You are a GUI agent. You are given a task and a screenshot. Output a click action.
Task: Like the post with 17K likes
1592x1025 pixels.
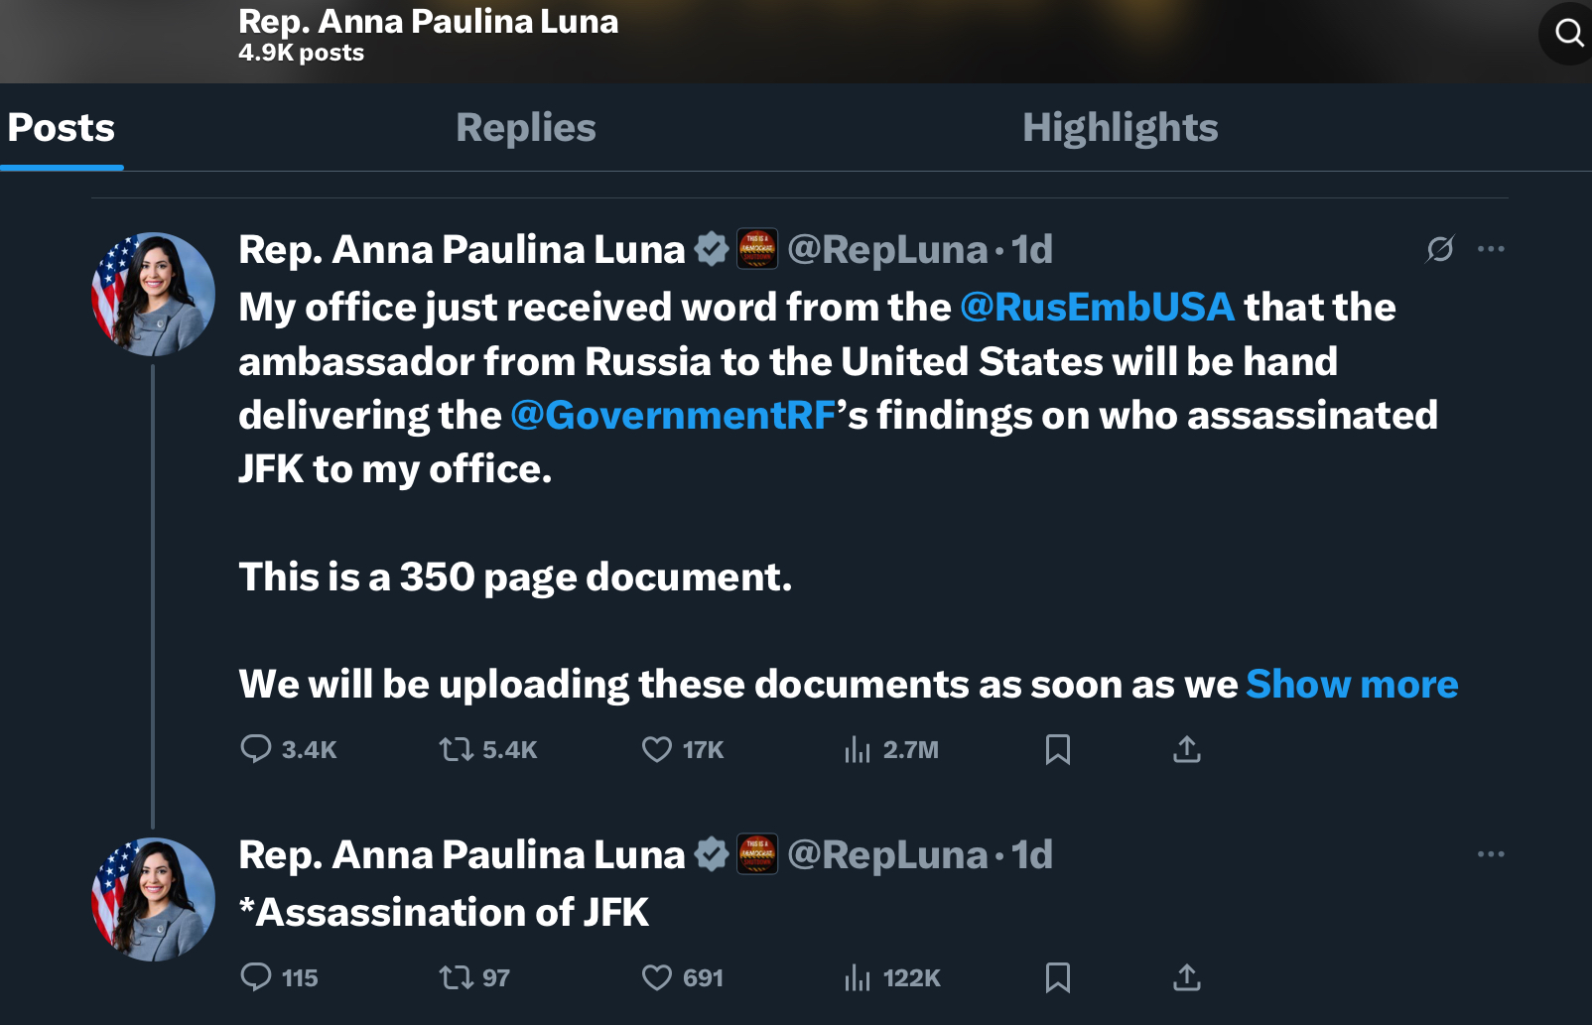[657, 749]
